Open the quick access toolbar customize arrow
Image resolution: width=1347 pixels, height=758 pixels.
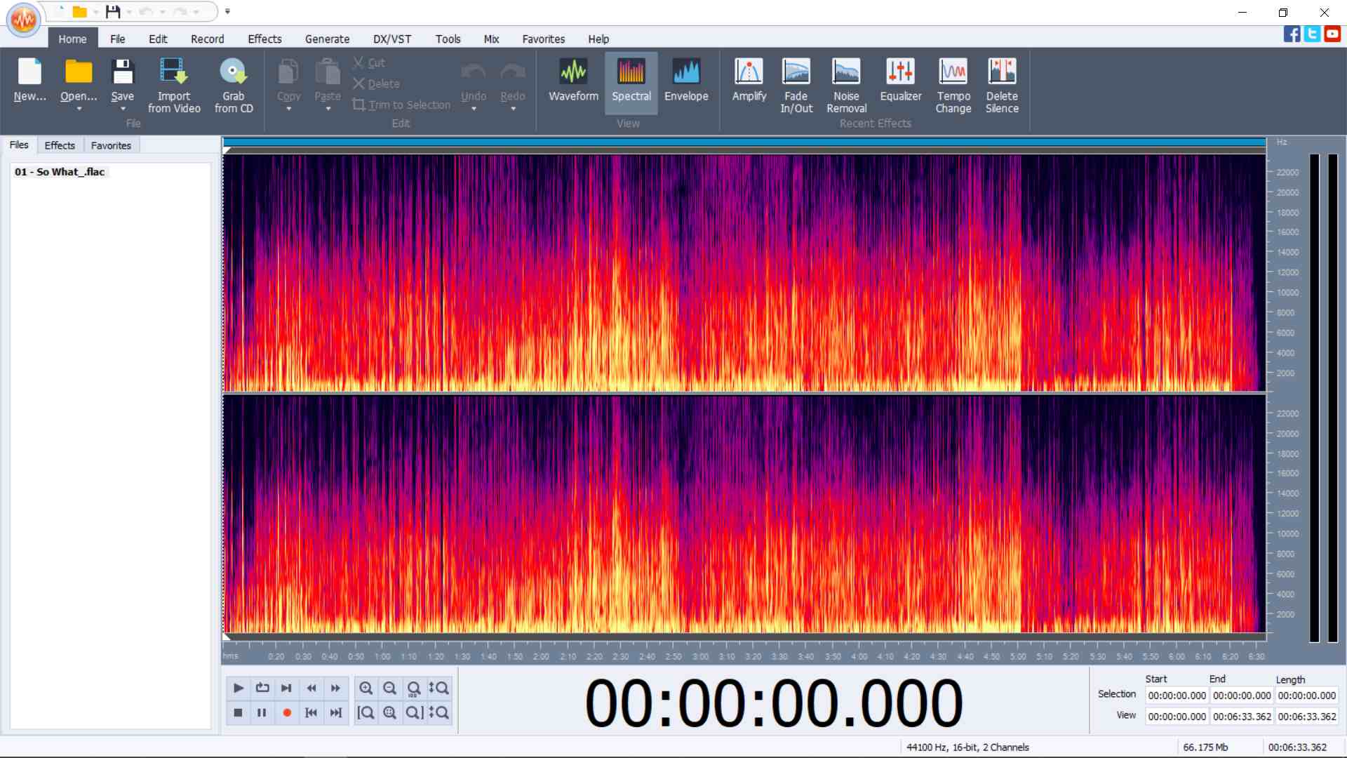pos(227,12)
